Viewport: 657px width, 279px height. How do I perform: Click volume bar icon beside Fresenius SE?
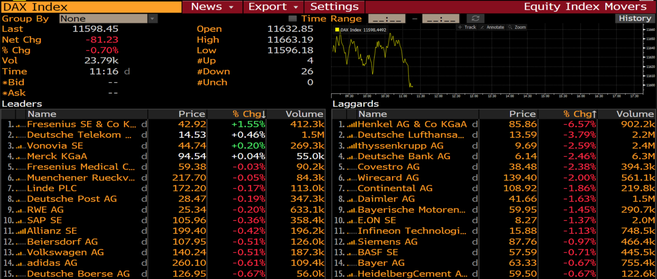click(x=21, y=125)
